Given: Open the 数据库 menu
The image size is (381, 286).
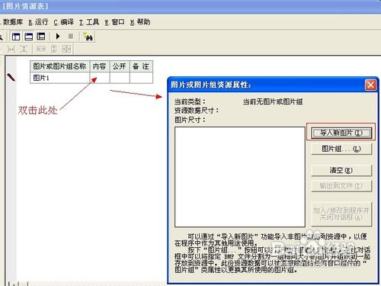Looking at the screenshot, I should pyautogui.click(x=13, y=22).
